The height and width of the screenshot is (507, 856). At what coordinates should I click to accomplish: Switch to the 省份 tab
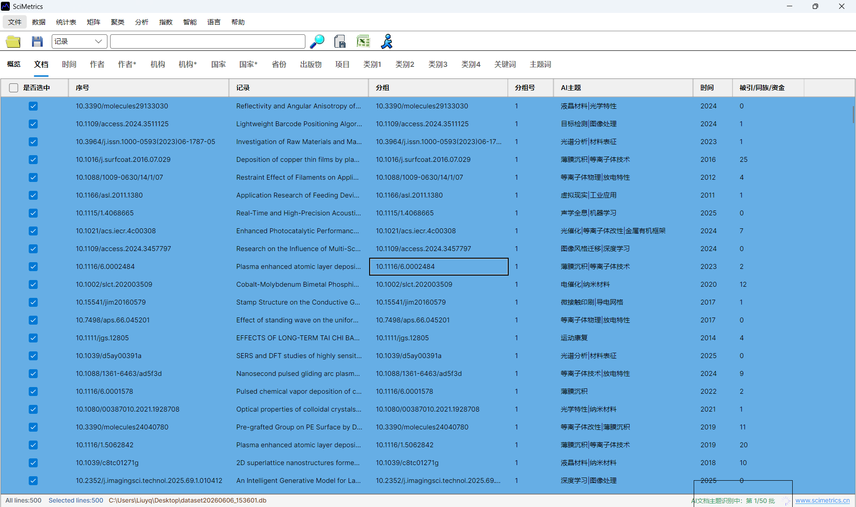279,64
